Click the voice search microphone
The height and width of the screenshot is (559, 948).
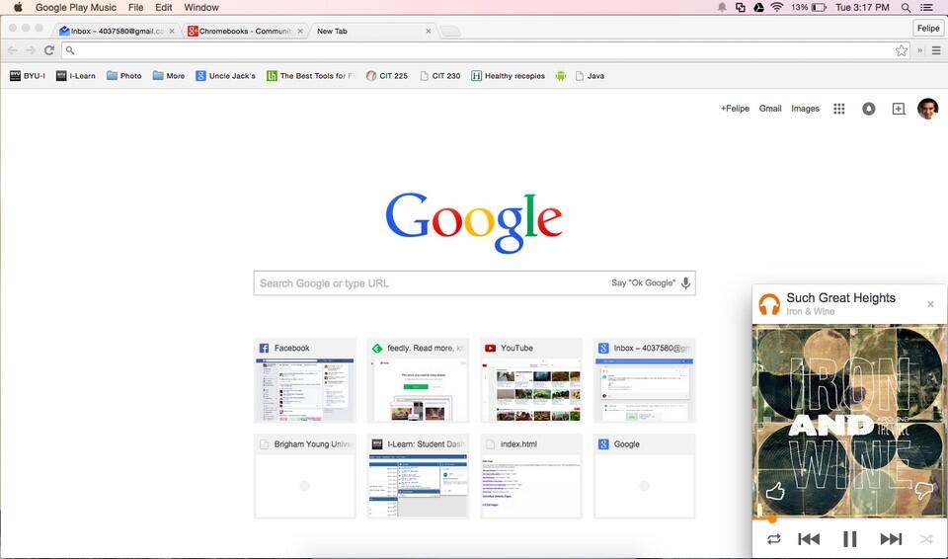click(x=685, y=283)
